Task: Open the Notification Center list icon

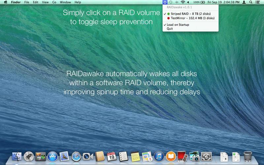Action: [257, 2]
